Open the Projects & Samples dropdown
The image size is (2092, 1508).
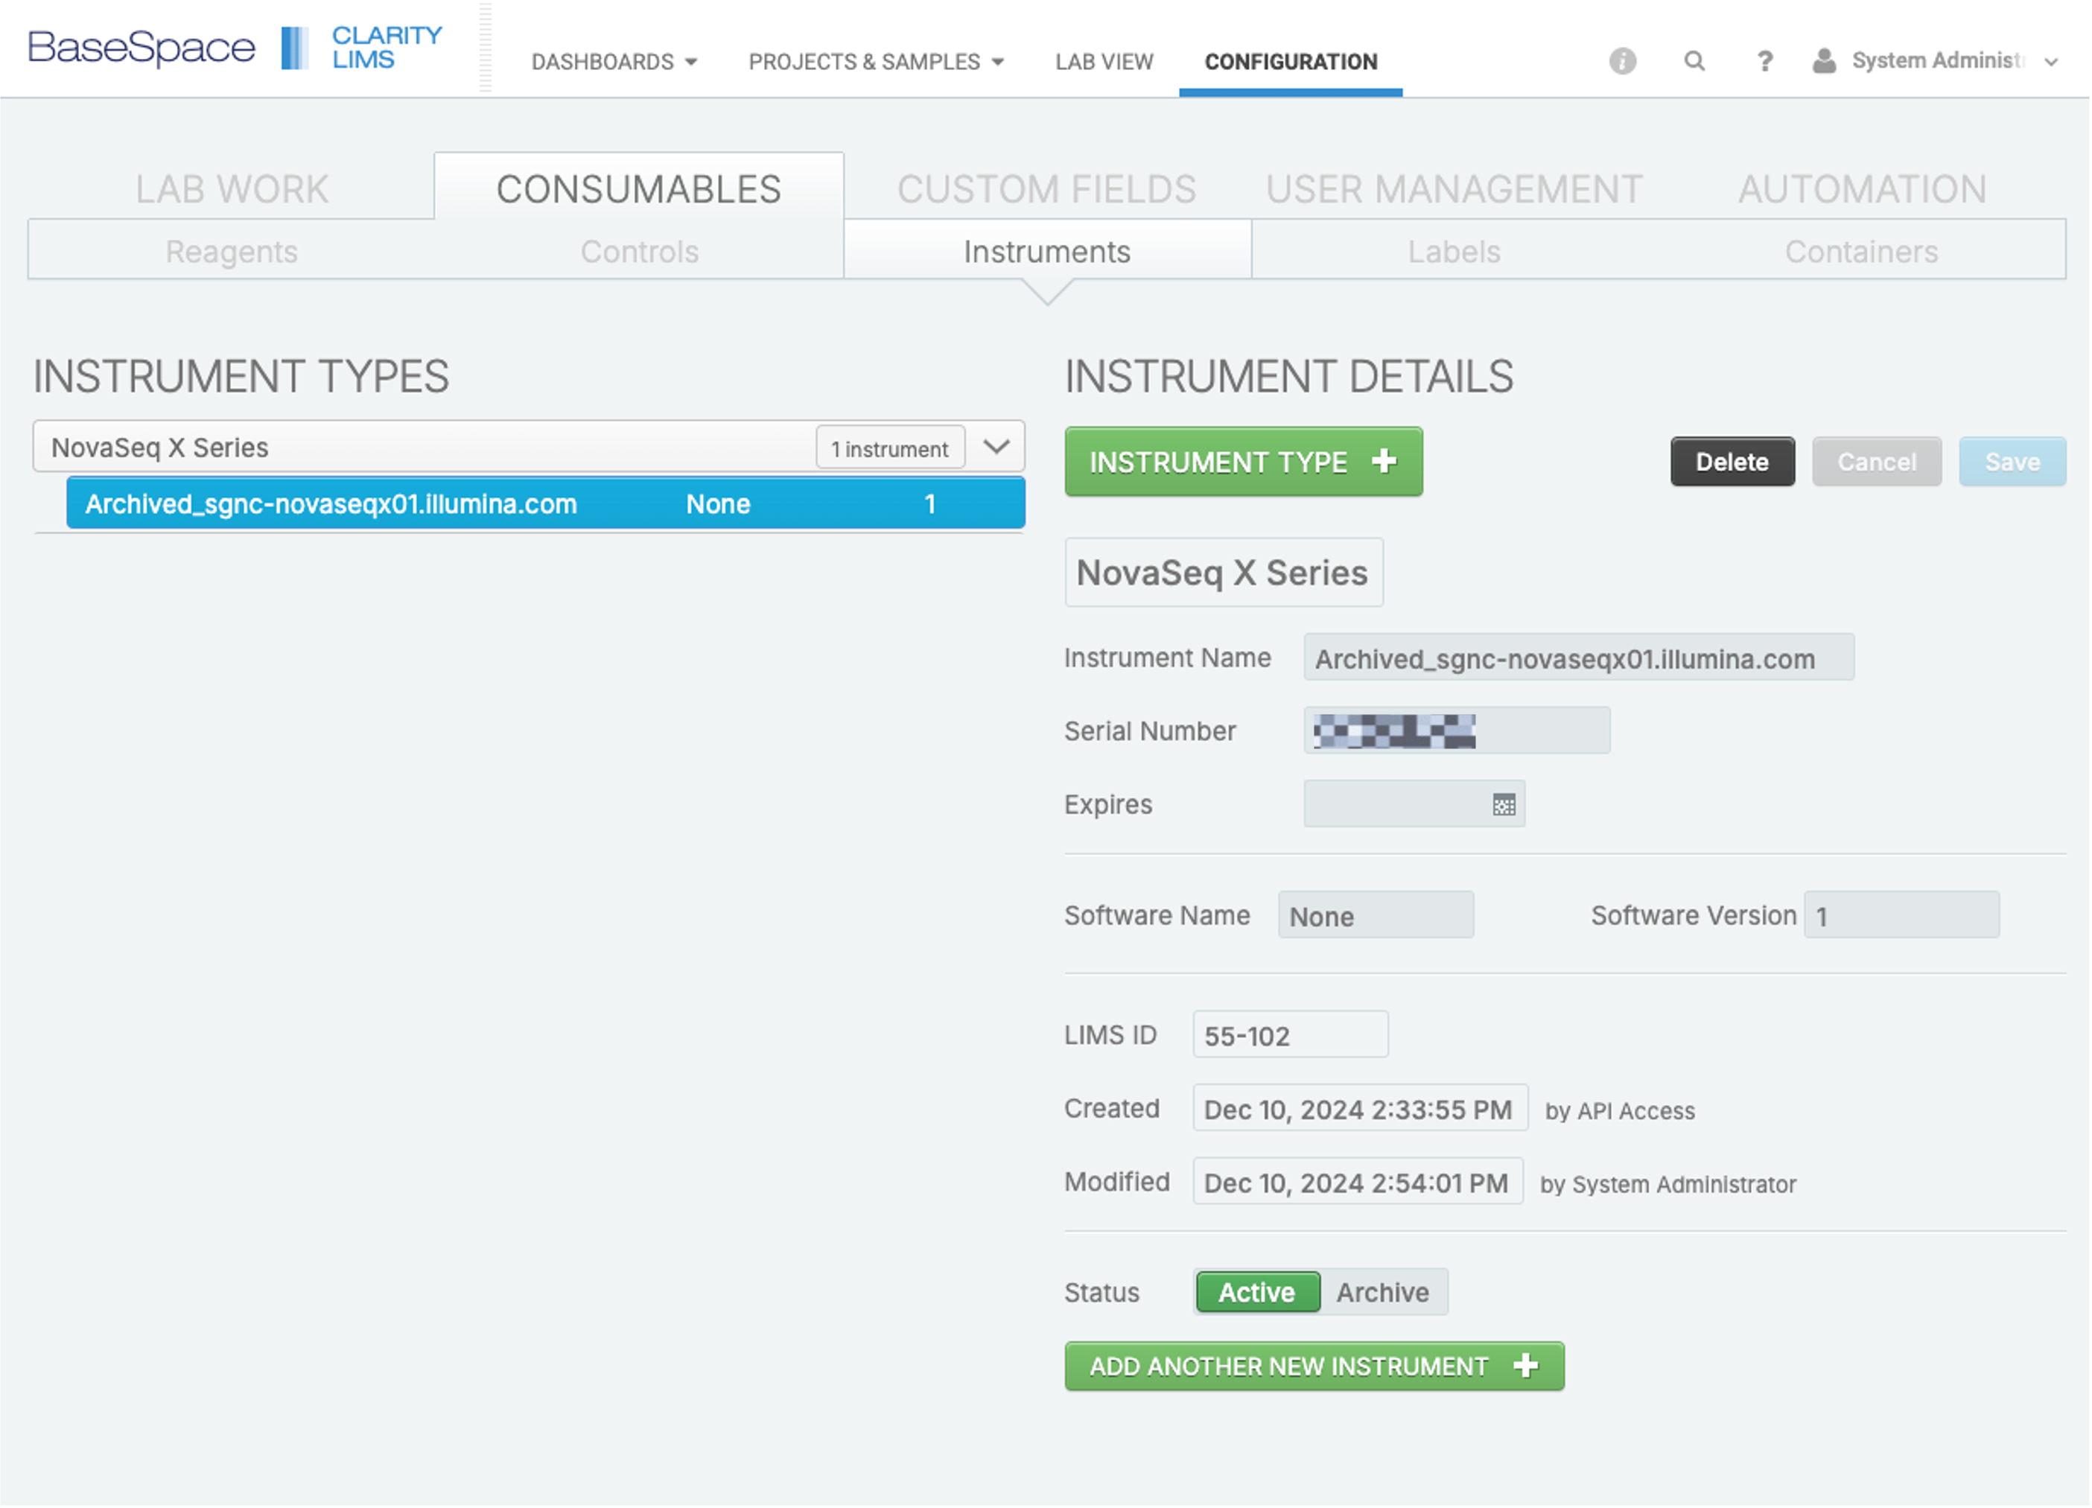(875, 62)
